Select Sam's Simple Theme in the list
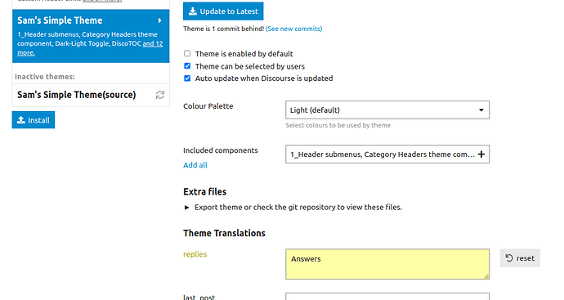Image resolution: width=564 pixels, height=300 pixels. [91, 36]
